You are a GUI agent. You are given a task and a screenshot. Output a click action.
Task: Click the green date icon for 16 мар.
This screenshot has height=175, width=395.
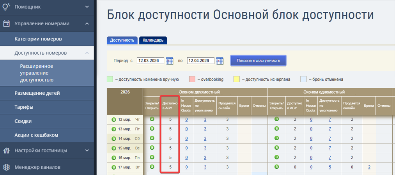113,158
